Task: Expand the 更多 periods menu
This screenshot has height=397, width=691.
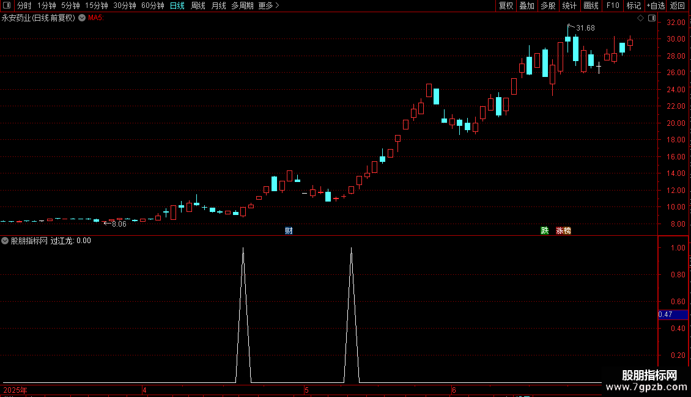Action: (x=269, y=5)
